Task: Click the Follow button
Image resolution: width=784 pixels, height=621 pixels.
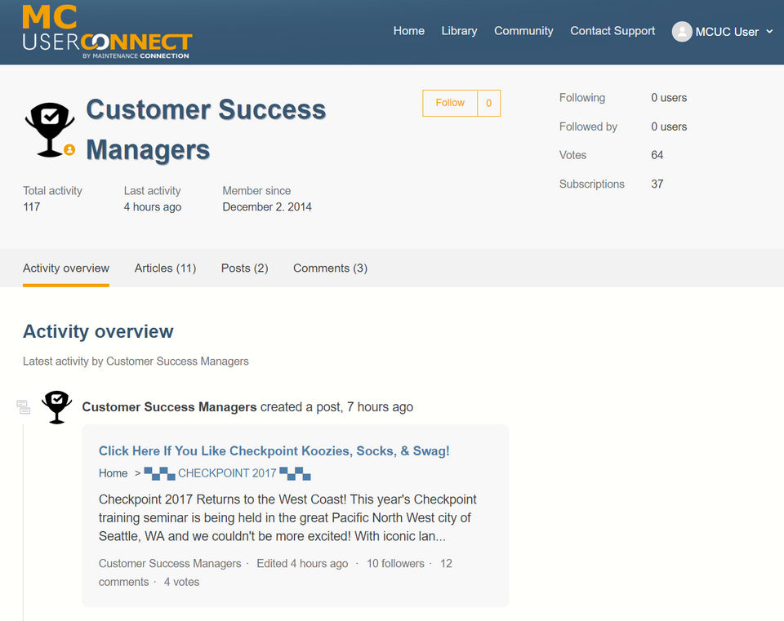Action: [x=450, y=103]
